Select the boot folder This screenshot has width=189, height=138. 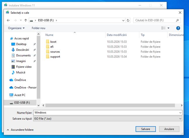pyautogui.click(x=53, y=42)
